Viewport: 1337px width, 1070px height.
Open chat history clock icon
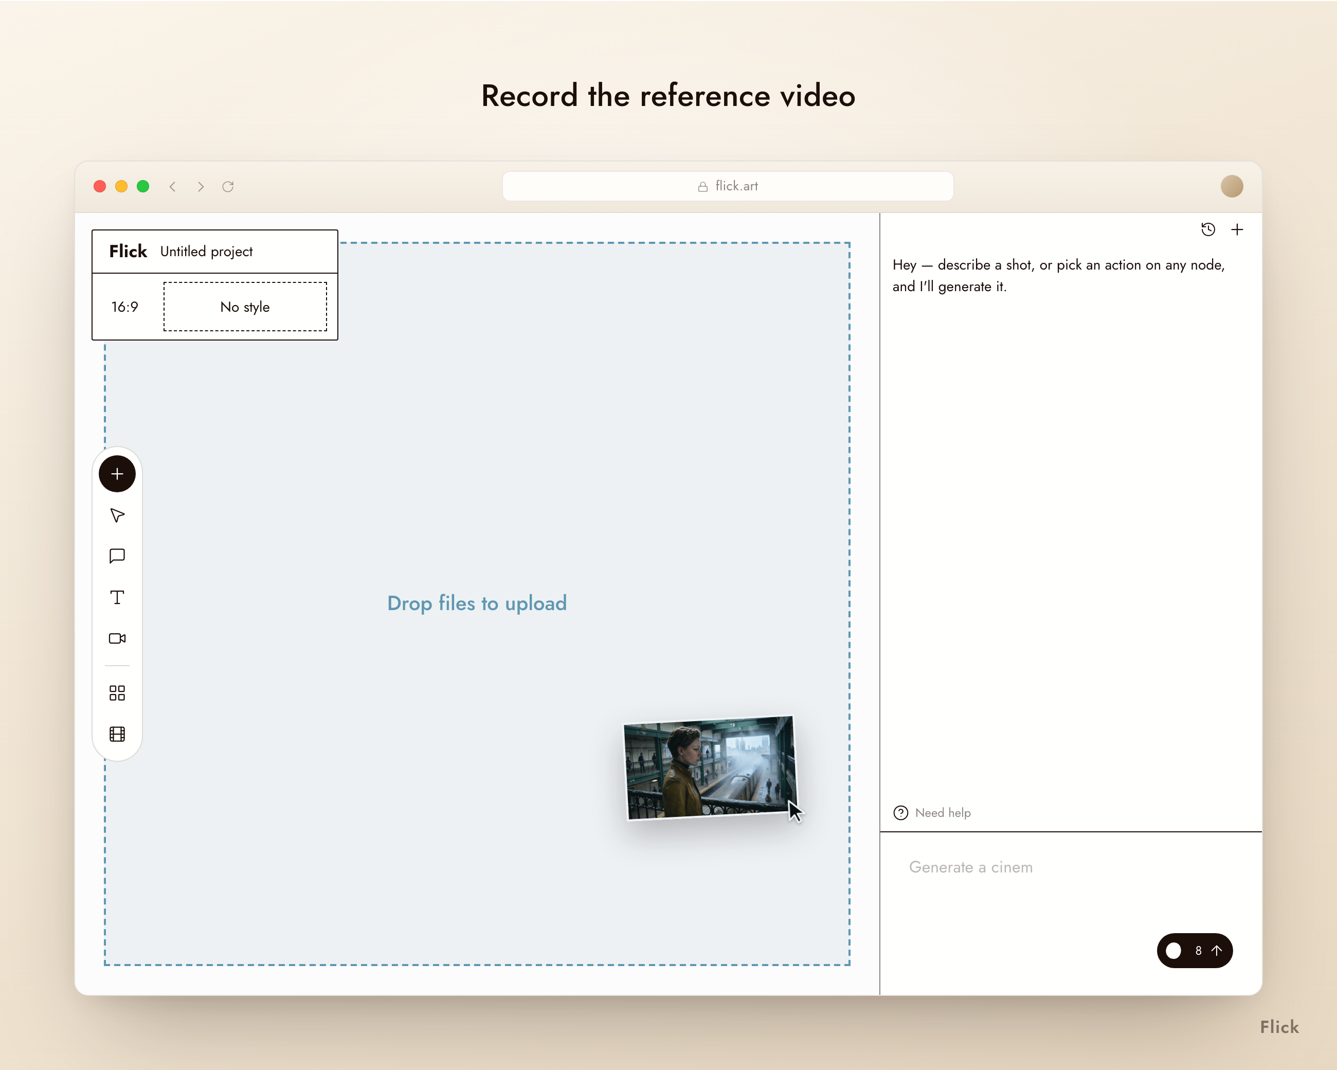pos(1208,229)
